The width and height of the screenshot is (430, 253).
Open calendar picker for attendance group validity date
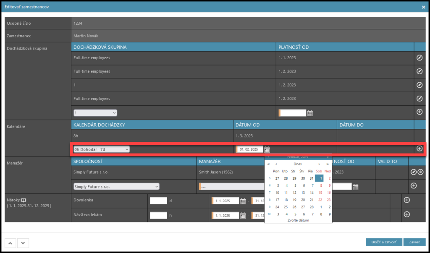(310, 113)
